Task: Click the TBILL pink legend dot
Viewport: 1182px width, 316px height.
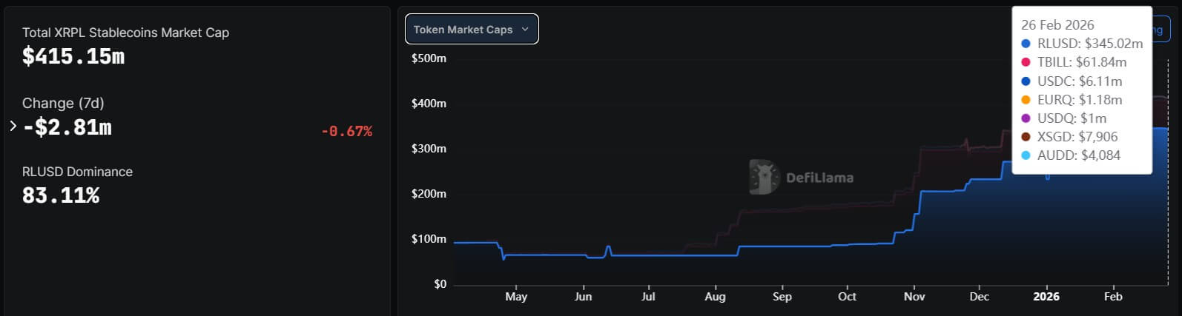Action: click(x=1026, y=63)
